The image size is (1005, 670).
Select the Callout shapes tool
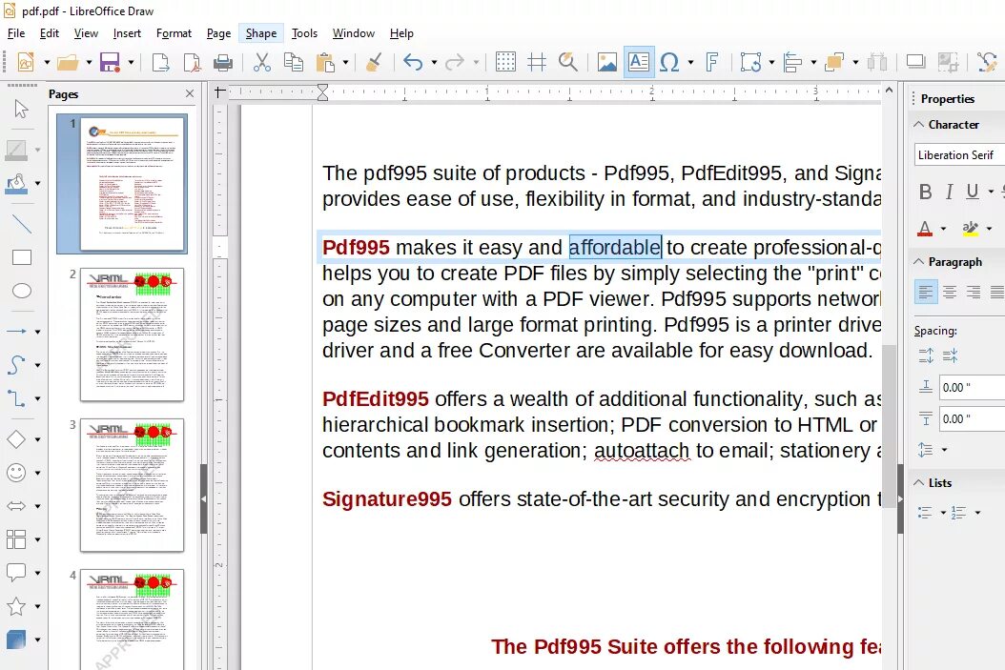[x=16, y=573]
